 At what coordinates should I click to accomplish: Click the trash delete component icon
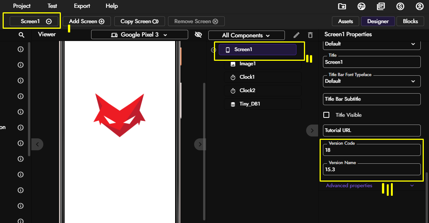[x=310, y=35]
